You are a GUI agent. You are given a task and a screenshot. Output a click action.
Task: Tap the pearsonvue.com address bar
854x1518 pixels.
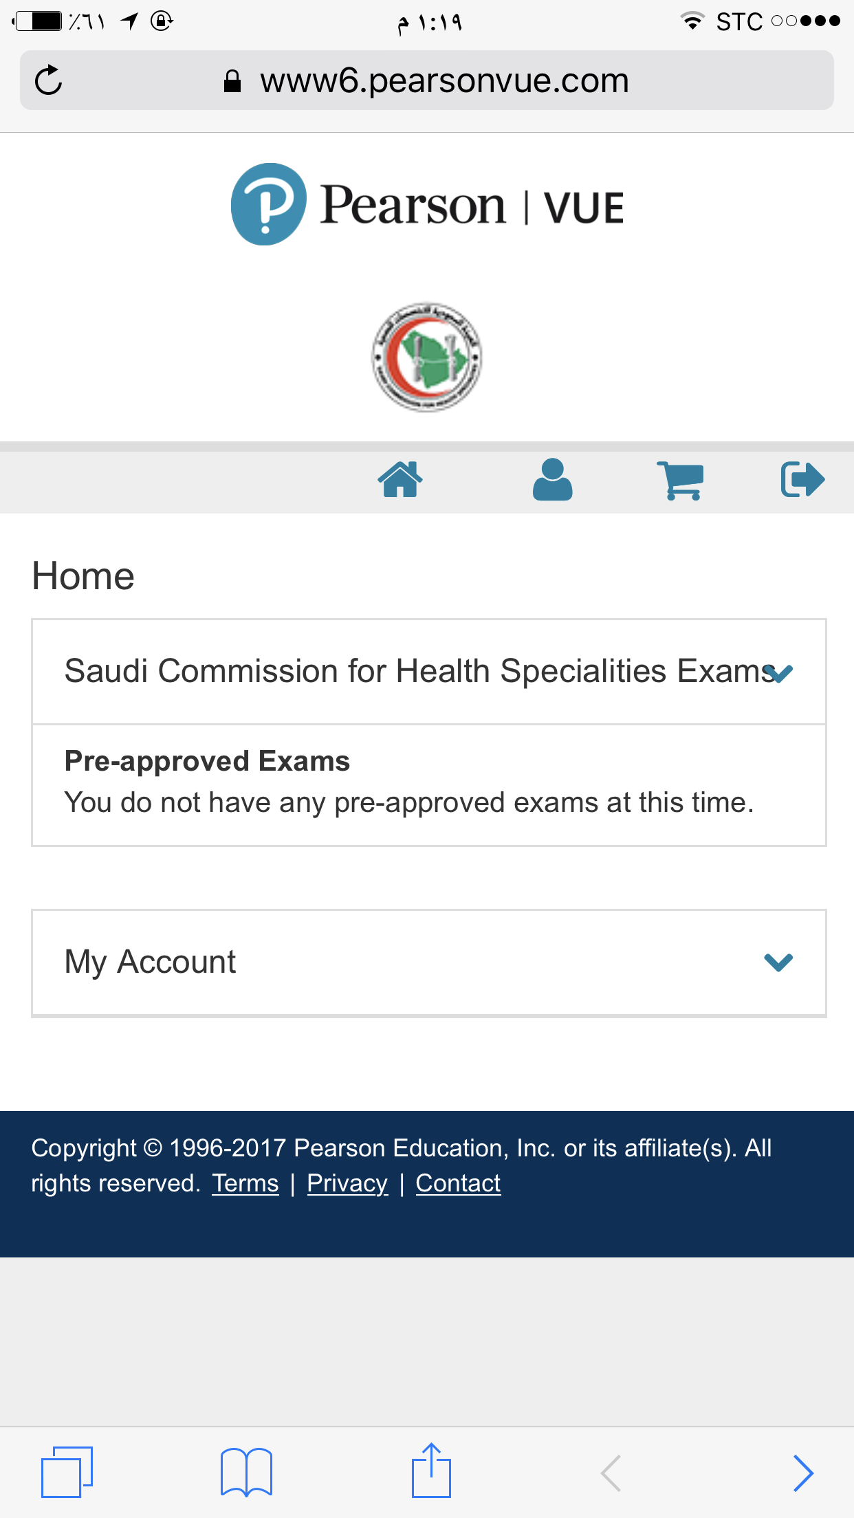tap(427, 80)
